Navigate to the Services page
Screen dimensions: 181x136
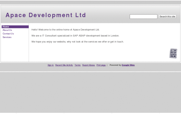point(7,37)
